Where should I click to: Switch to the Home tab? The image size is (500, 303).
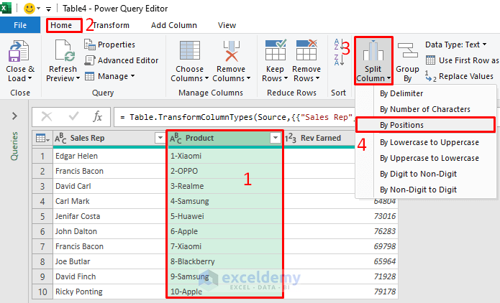61,25
